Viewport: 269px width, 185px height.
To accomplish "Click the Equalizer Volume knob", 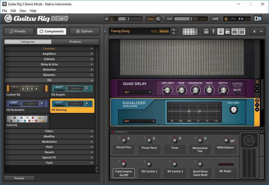I will point(233,110).
